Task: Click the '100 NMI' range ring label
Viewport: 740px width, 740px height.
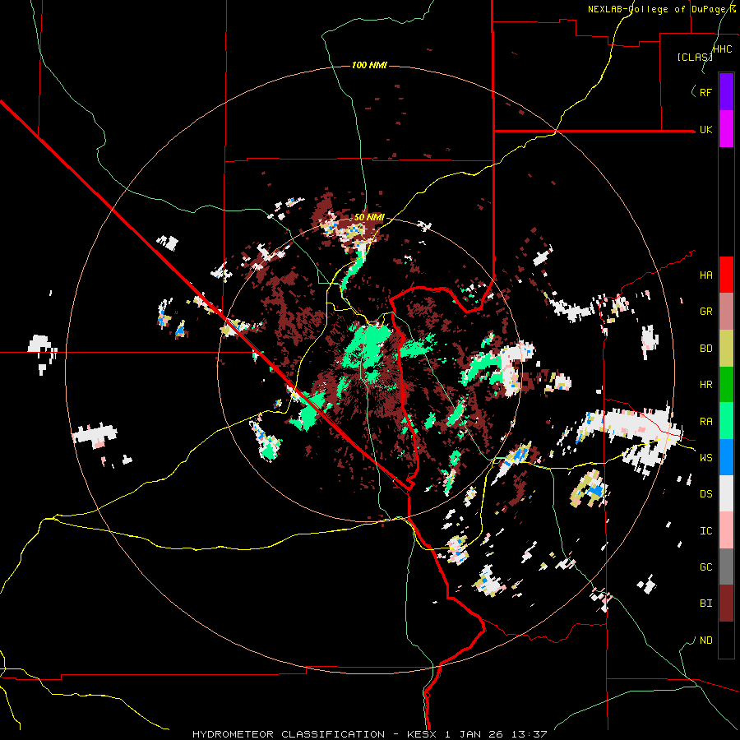Action: pos(369,65)
